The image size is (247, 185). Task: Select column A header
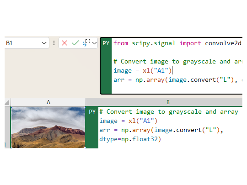coord(48,102)
